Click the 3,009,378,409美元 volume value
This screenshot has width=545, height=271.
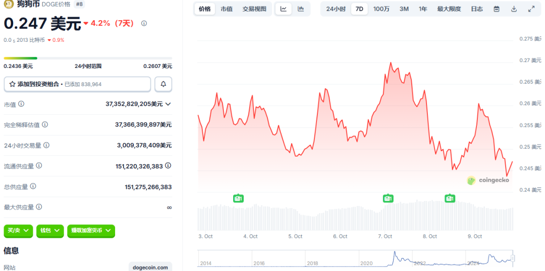(144, 145)
